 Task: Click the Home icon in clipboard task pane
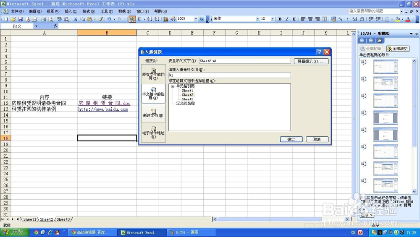(380, 40)
